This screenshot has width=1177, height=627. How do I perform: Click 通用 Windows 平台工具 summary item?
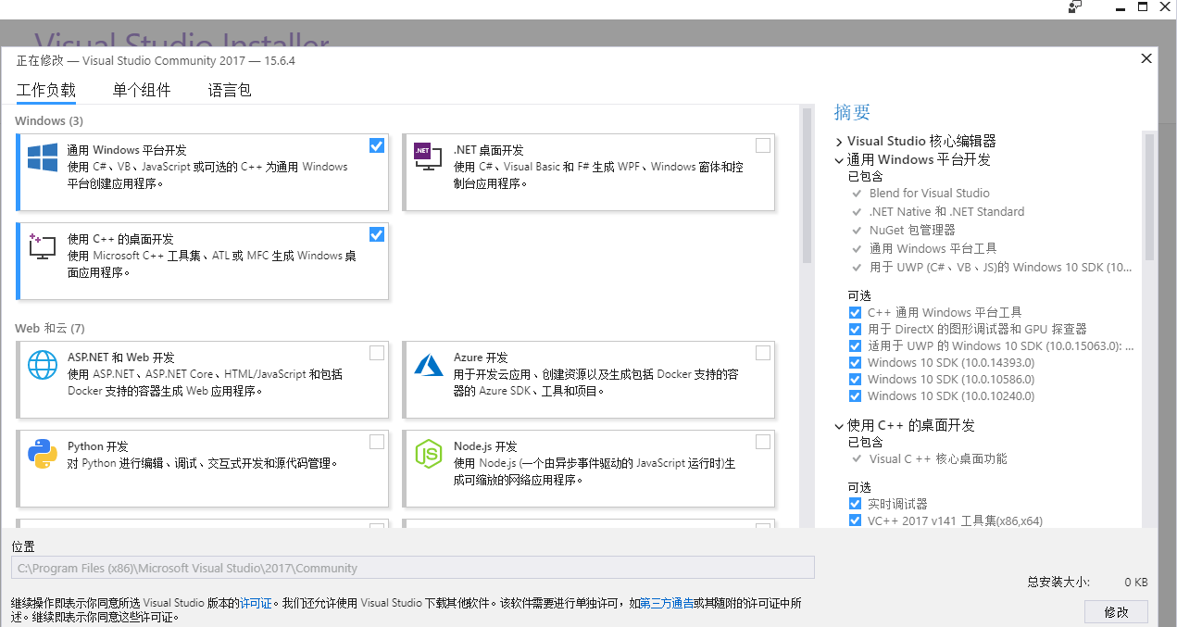pos(933,248)
